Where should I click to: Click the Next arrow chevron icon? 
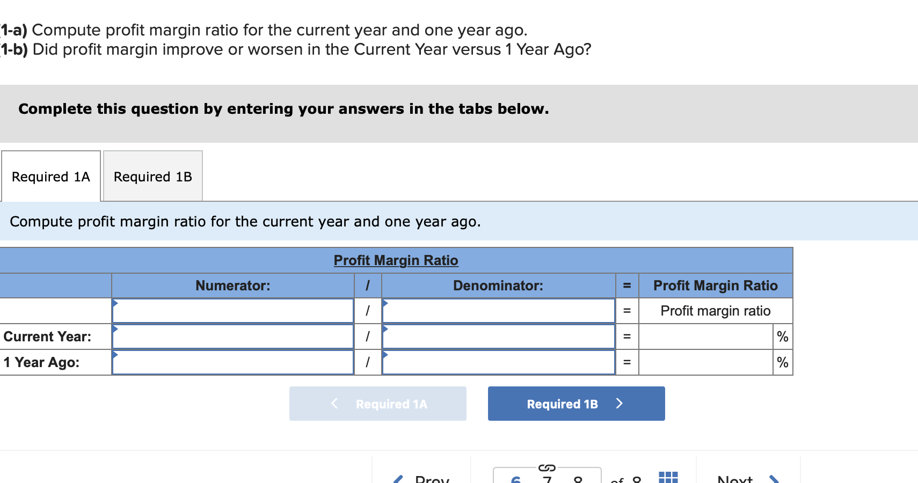click(774, 479)
